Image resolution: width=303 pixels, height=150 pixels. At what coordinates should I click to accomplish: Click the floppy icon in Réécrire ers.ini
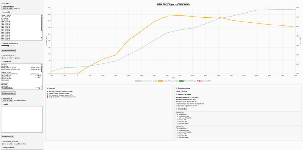(3, 136)
